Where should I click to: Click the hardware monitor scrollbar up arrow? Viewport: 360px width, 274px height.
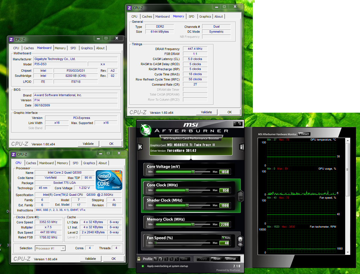[x=348, y=141]
